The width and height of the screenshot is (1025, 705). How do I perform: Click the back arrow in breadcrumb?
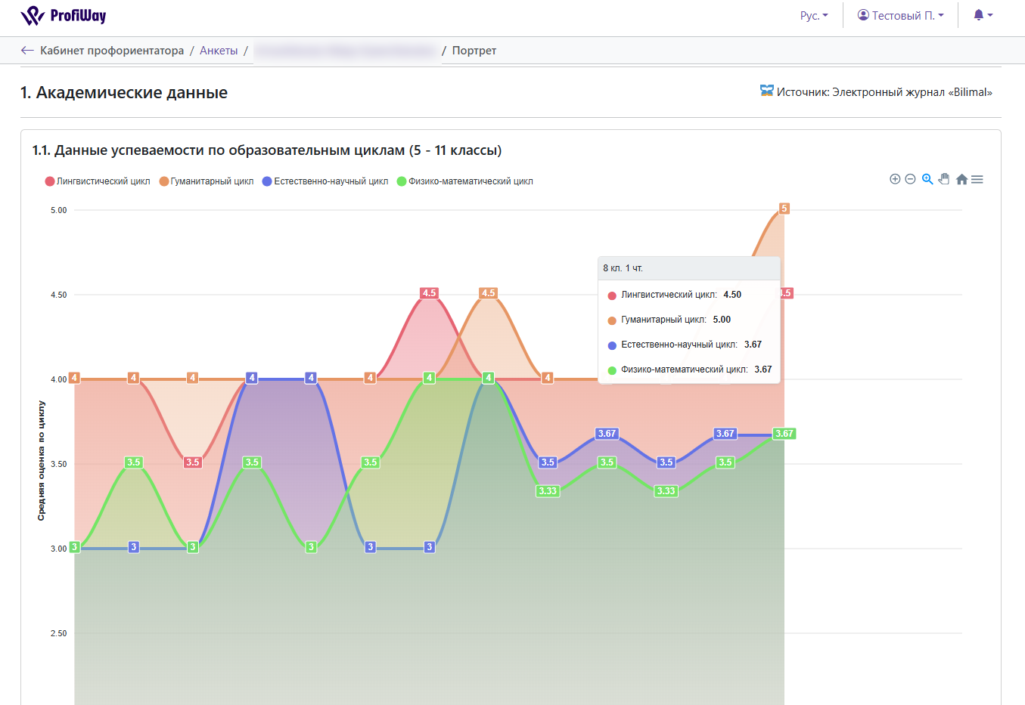[27, 51]
